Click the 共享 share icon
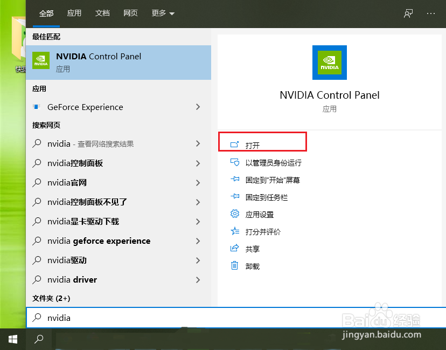Image resolution: width=446 pixels, height=350 pixels. 235,249
